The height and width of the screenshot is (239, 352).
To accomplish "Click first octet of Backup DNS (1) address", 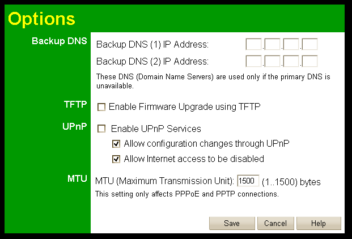I will pos(253,44).
